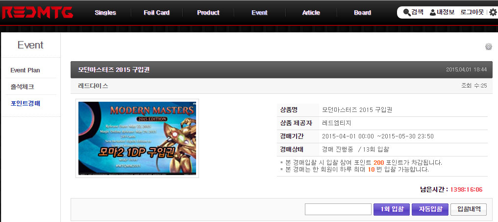Click the post date 2015.04.01 18:44
Screen dimensions: 498x222
coord(466,69)
